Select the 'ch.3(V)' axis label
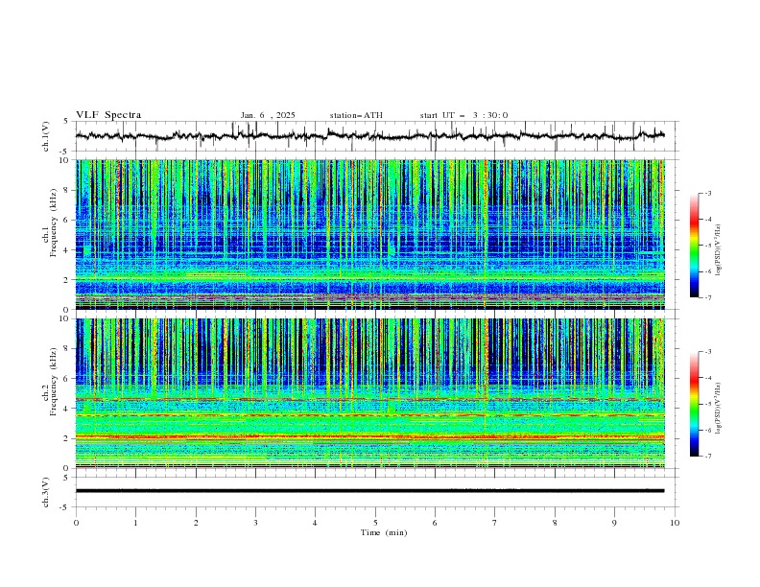The height and width of the screenshot is (587, 760). click(46, 492)
